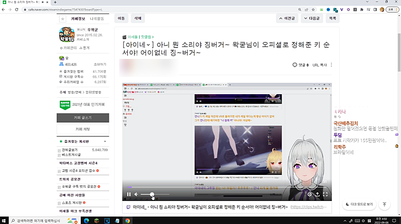Enter fullscreen mode on video

pos(325,194)
